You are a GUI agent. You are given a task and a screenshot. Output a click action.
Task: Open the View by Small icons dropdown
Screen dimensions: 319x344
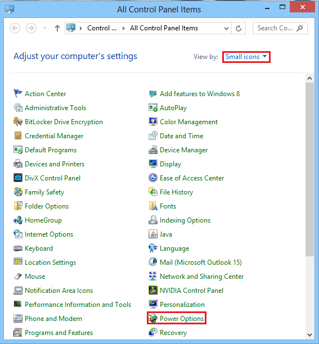coord(246,57)
